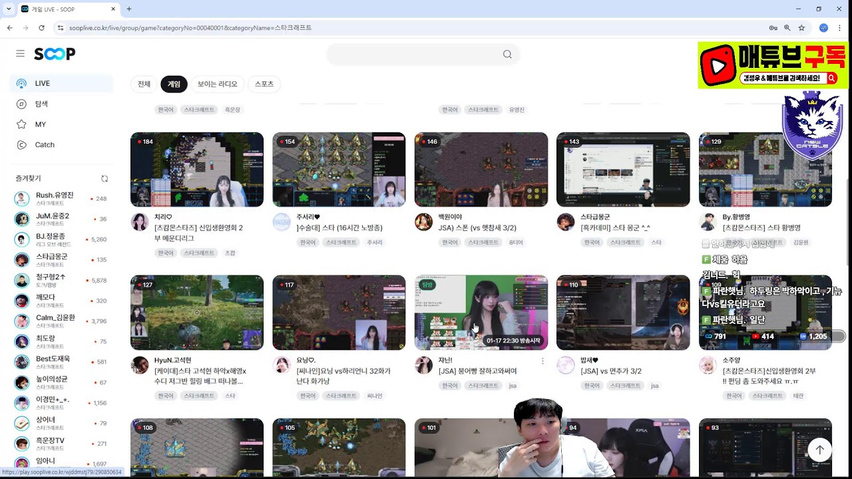
Task: Open favorite streamer 스타급몽군 in sidebar
Action: click(61, 260)
